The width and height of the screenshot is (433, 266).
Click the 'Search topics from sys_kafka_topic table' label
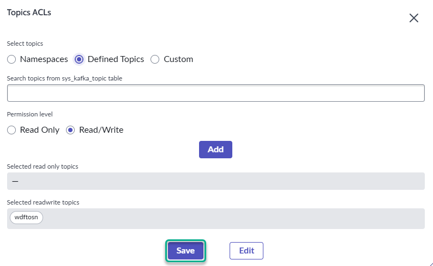point(64,78)
